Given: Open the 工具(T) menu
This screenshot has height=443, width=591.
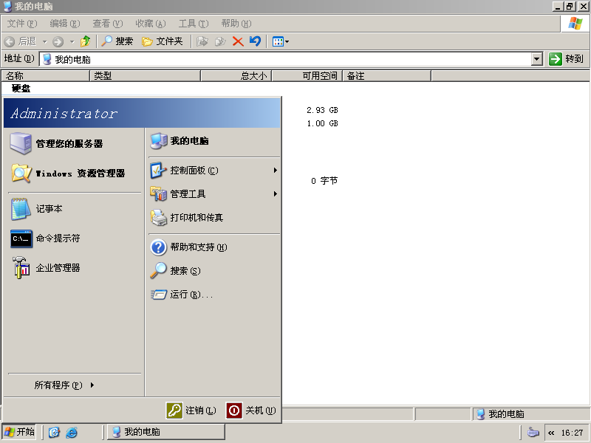Looking at the screenshot, I should click(x=194, y=24).
